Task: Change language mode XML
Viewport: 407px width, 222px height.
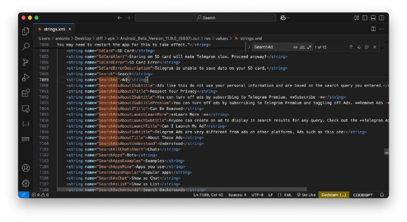Action: 285,195
